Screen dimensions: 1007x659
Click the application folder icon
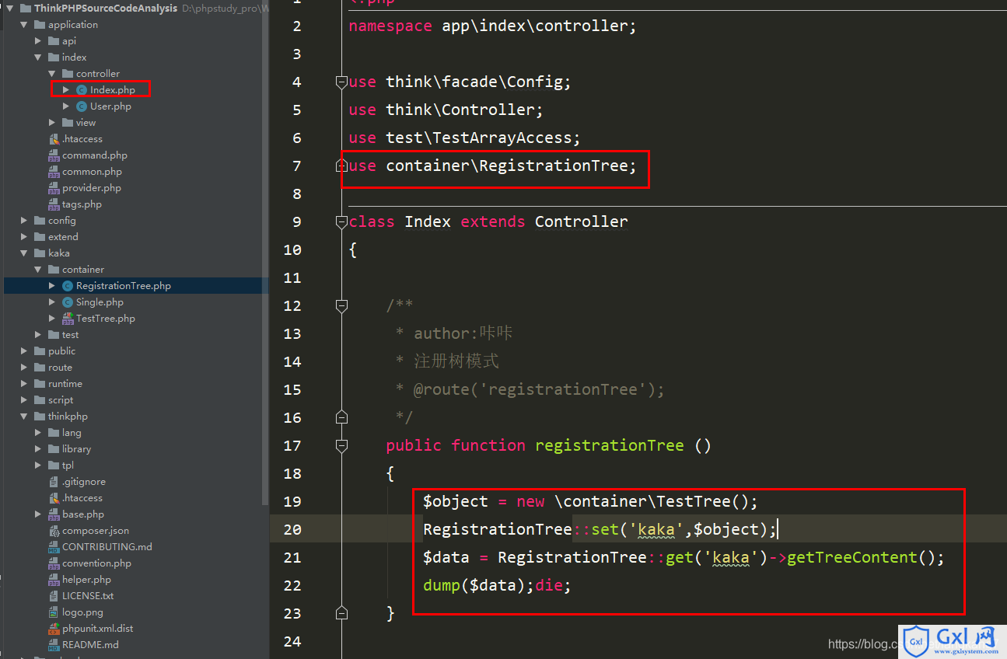[40, 25]
